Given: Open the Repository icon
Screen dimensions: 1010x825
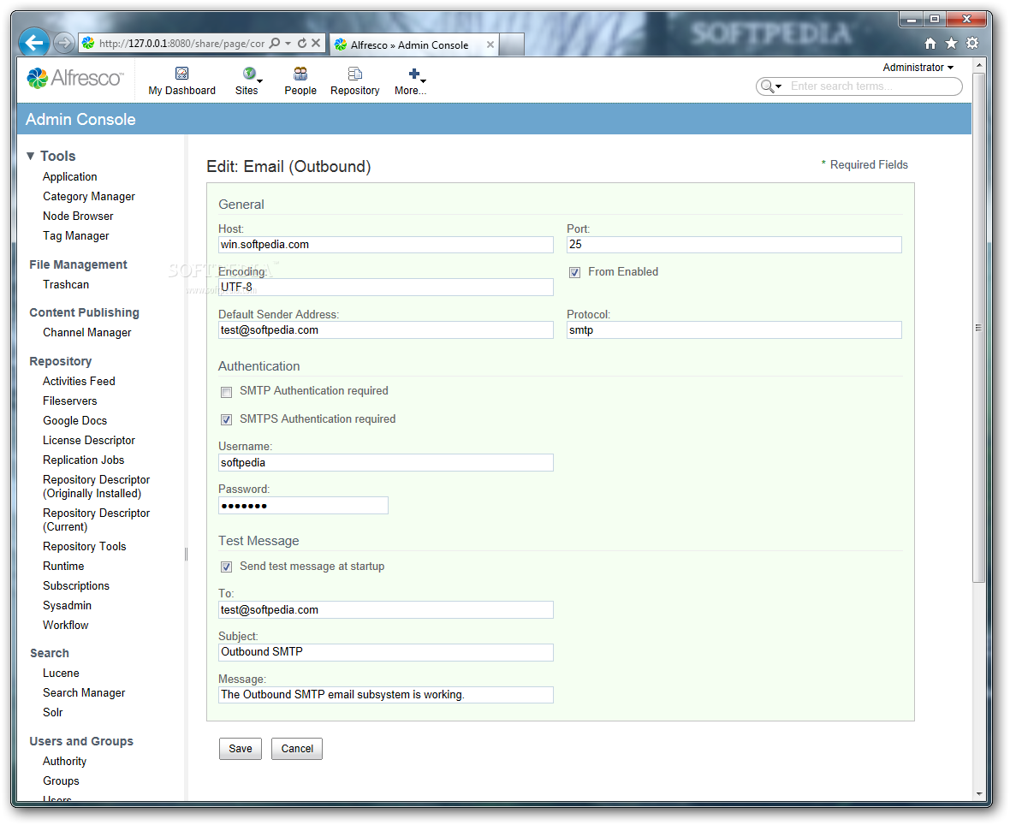Looking at the screenshot, I should (x=355, y=74).
